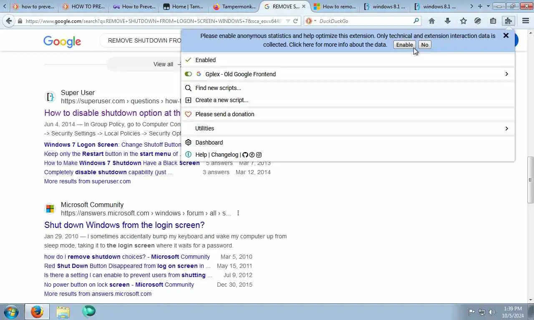The width and height of the screenshot is (534, 320).
Task: Open 'How to disable shutdown option' result
Action: [x=113, y=113]
